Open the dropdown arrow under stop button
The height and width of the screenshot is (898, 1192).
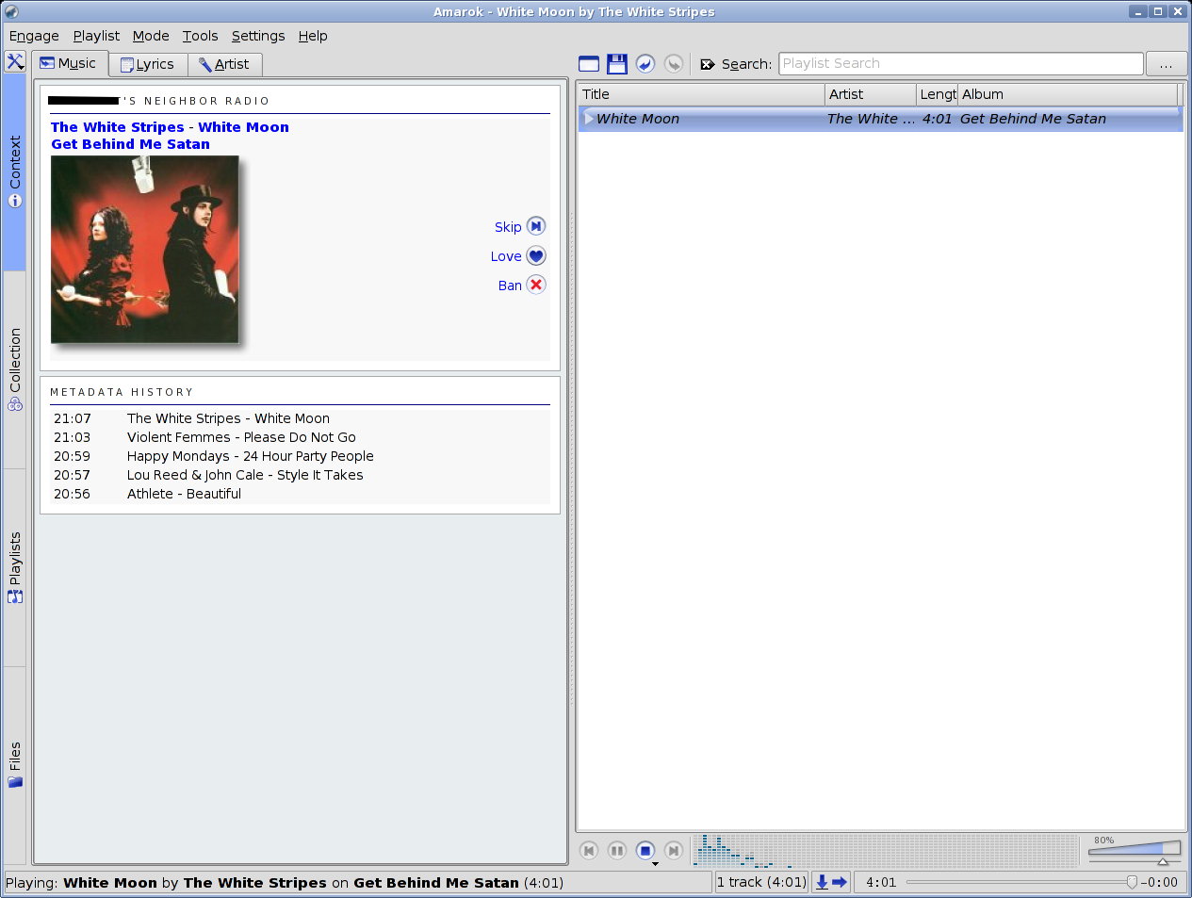(655, 864)
